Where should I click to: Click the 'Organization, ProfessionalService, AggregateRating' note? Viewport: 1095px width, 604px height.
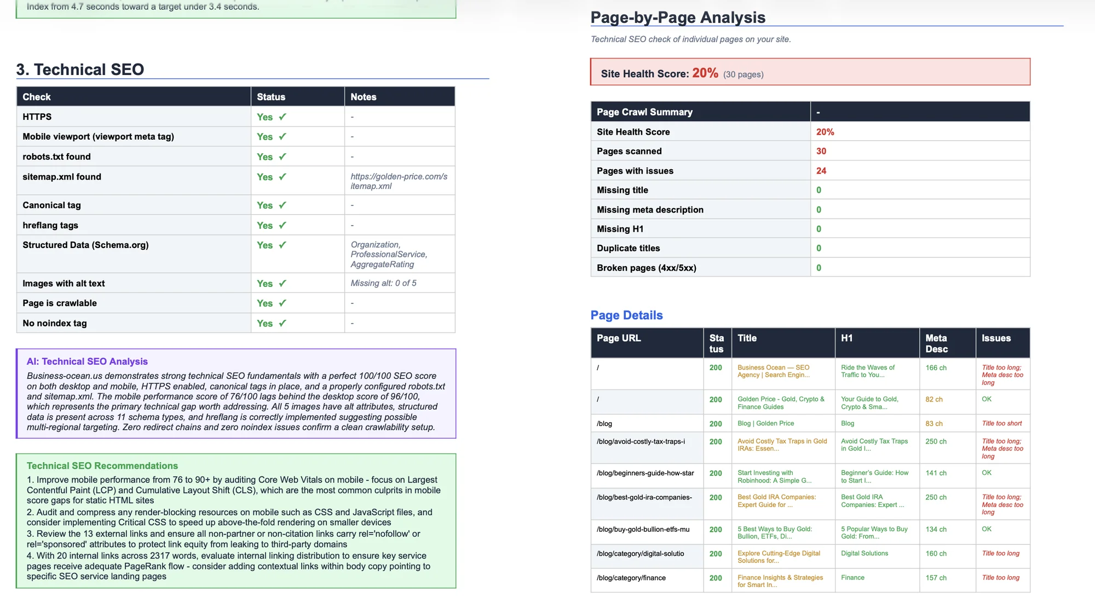coord(389,255)
